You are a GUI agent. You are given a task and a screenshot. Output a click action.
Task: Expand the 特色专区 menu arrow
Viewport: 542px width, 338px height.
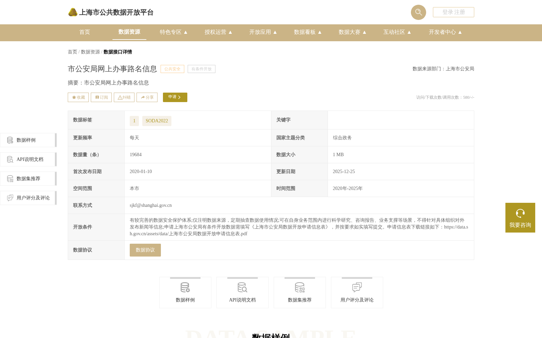tap(186, 32)
